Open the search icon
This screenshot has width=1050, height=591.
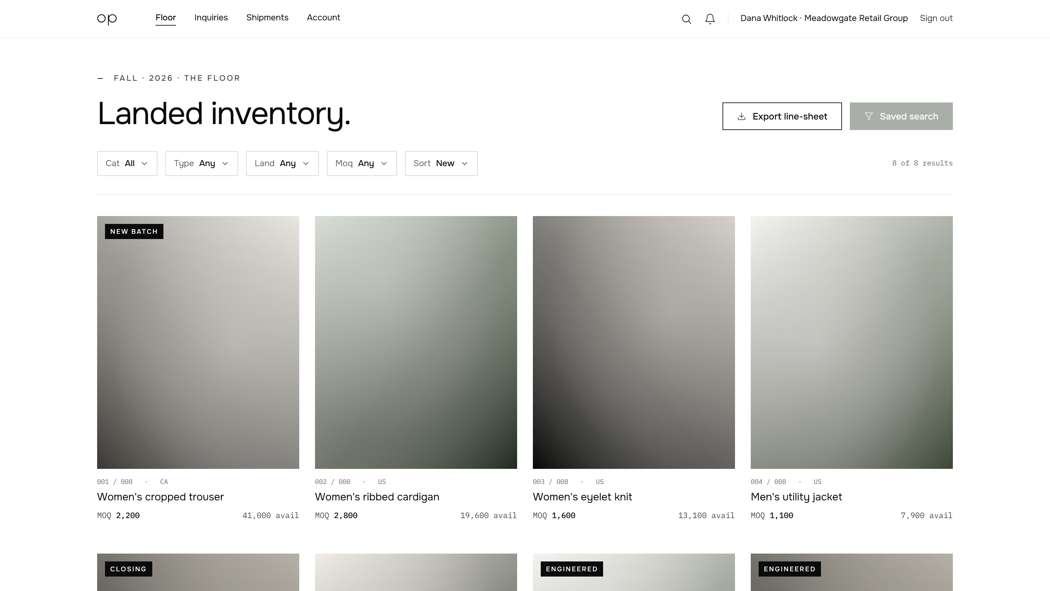(x=686, y=19)
